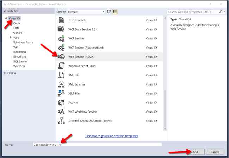Select Workflow category in tree

click(19, 66)
